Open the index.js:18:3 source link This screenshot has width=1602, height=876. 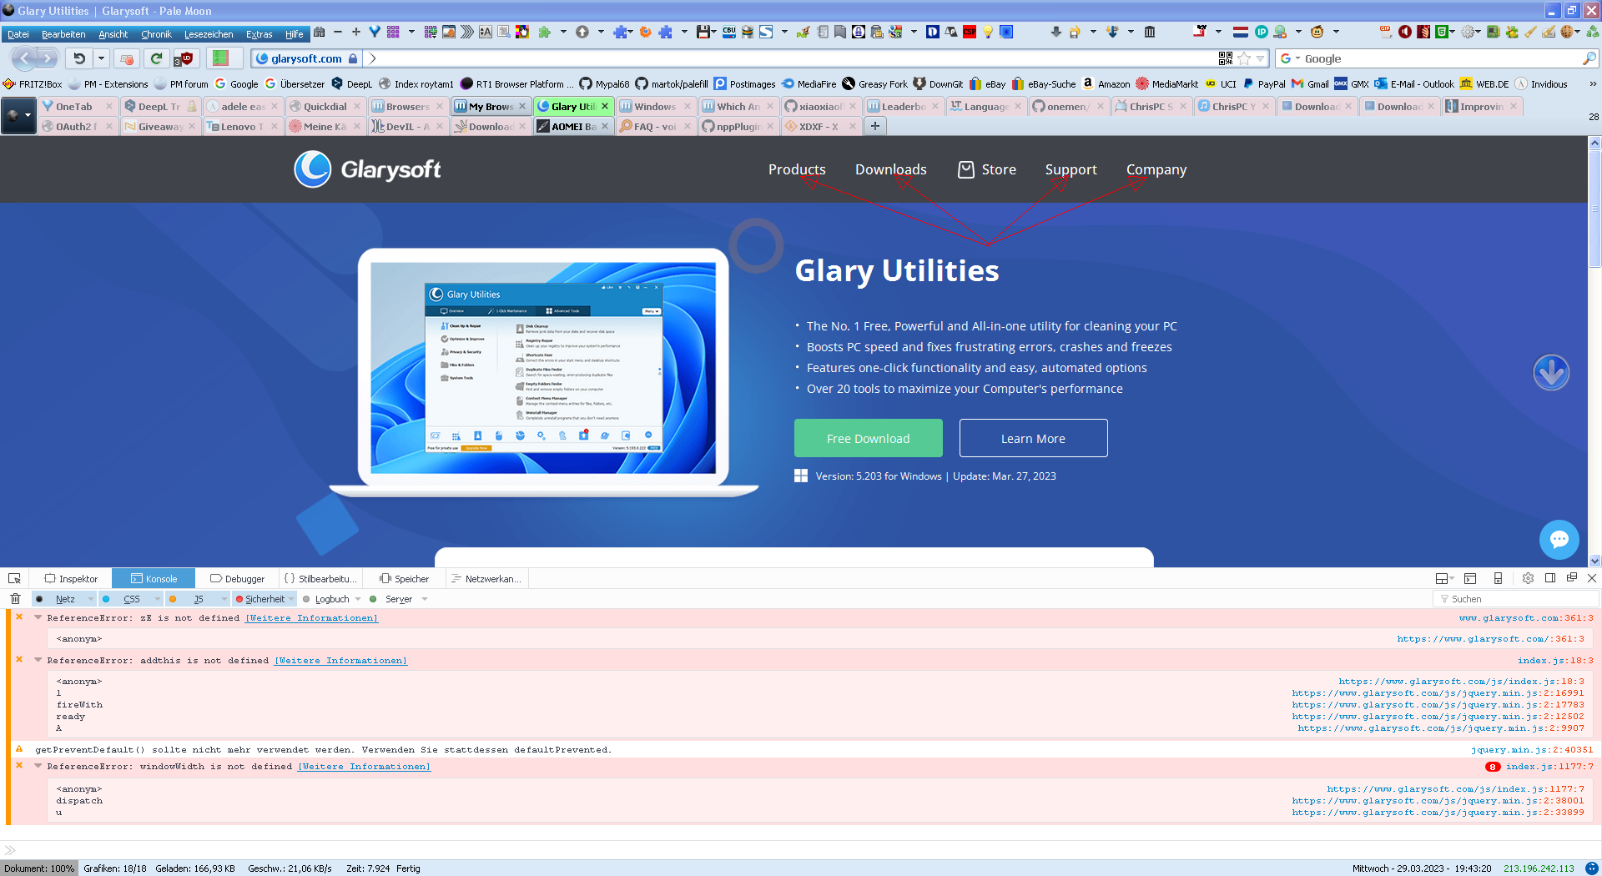(1554, 660)
